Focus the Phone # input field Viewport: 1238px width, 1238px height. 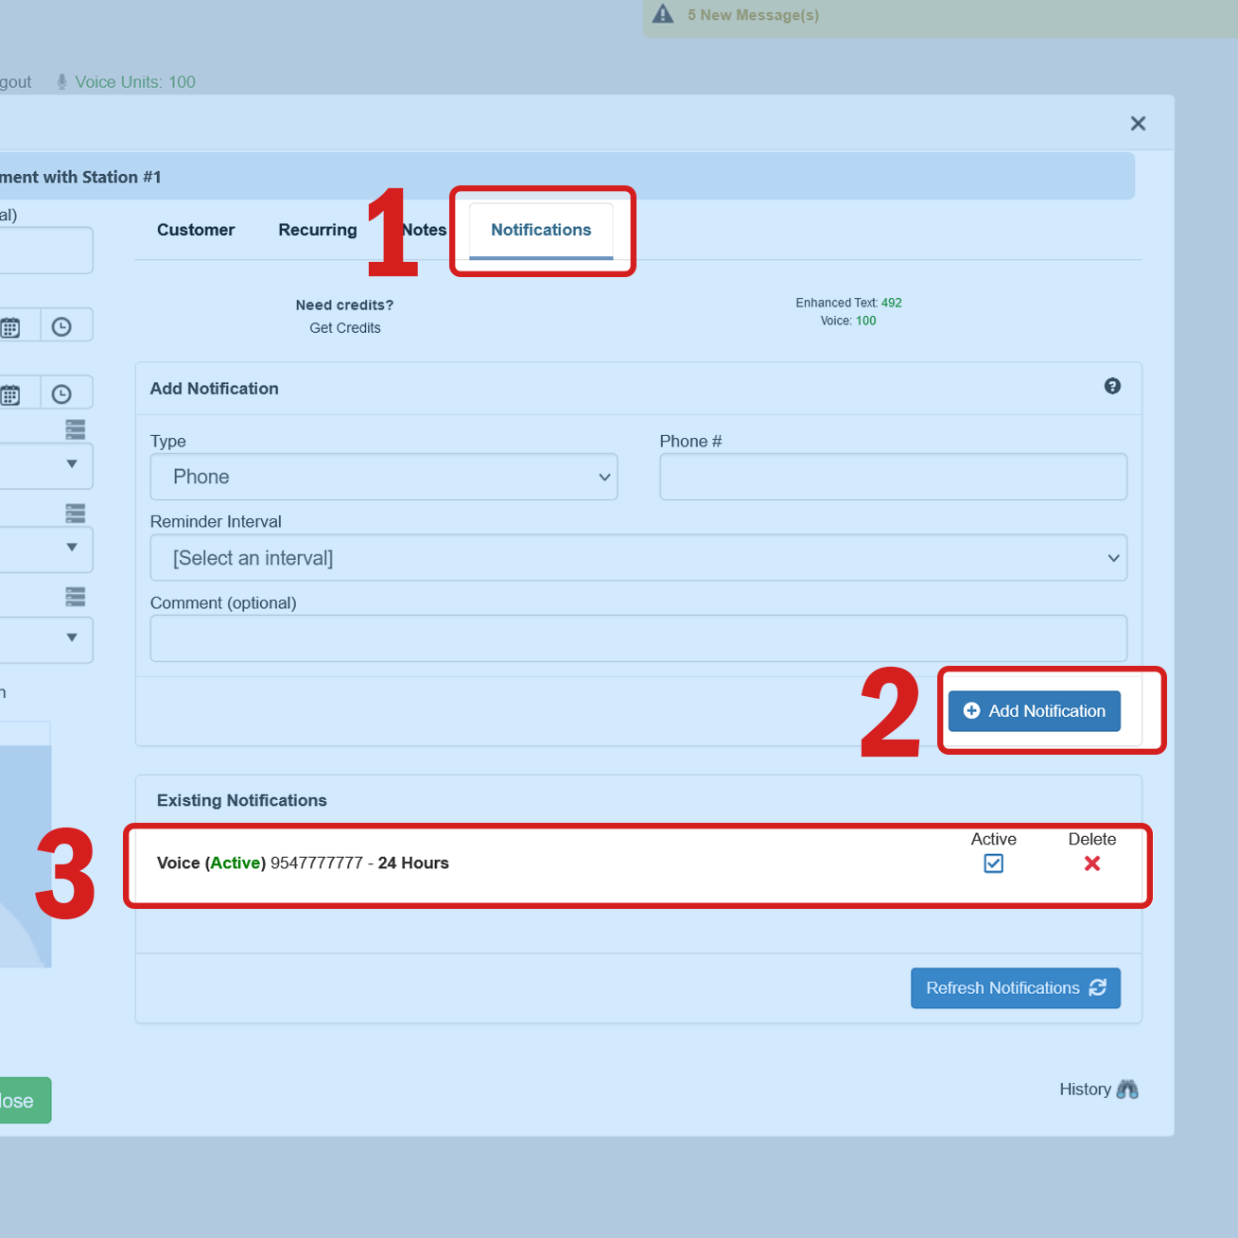892,477
